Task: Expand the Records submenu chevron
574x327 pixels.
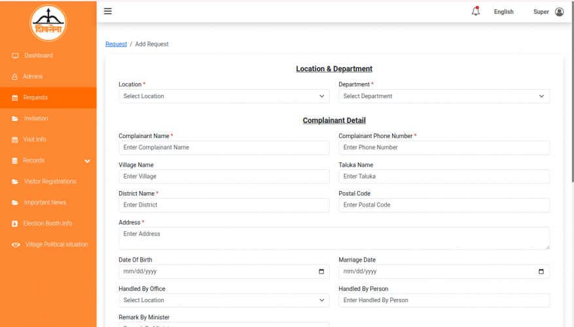Action: click(x=87, y=161)
